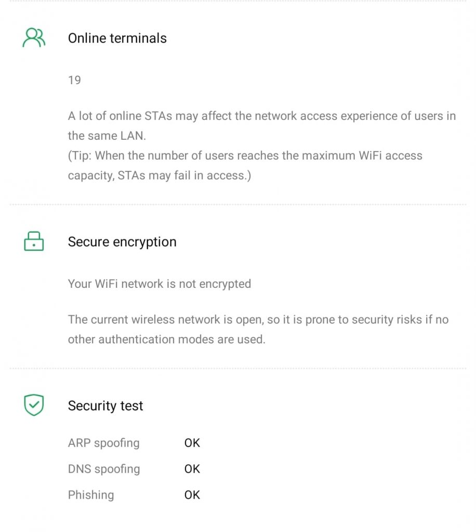Select the Phishing test label

[x=90, y=495]
